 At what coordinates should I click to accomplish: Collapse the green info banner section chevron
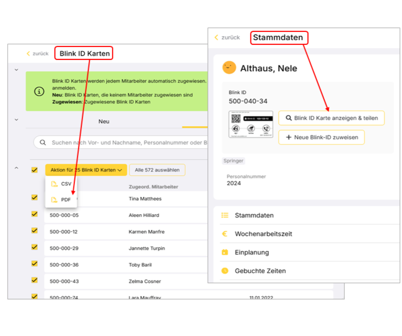click(x=16, y=70)
